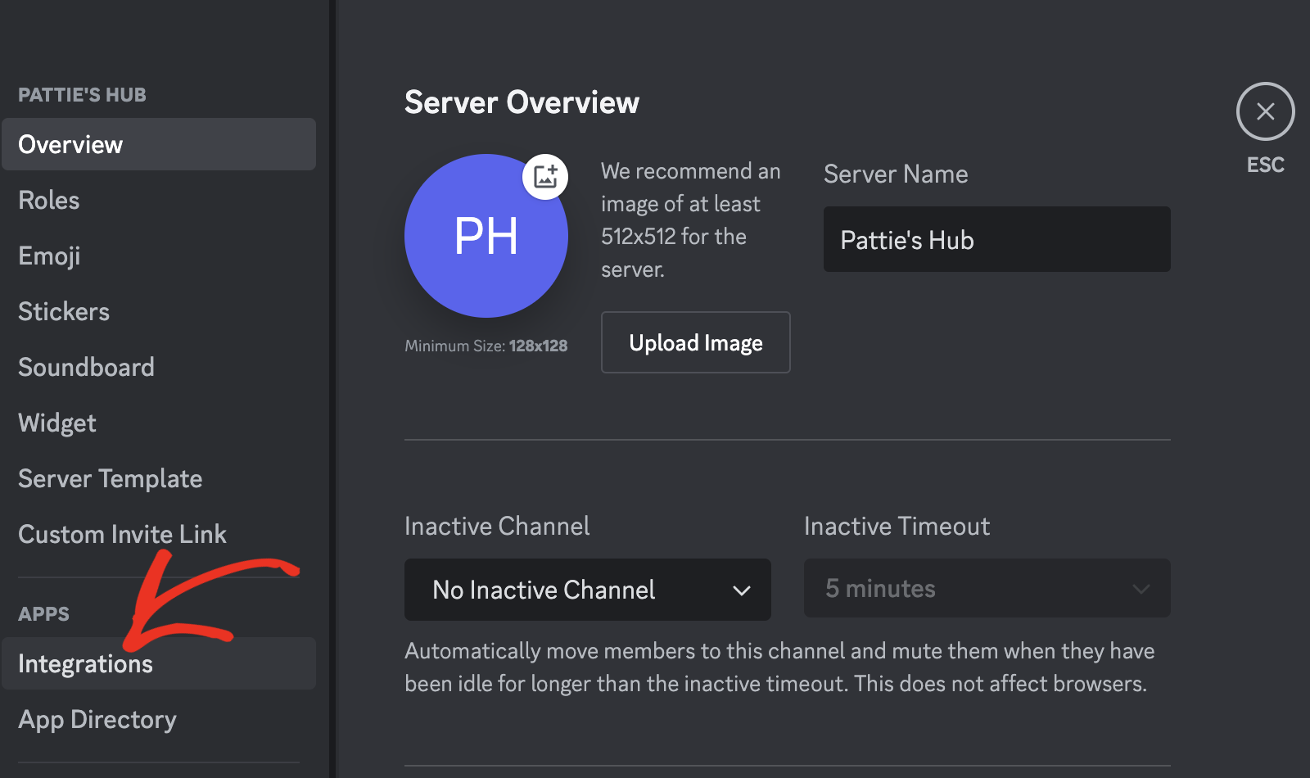This screenshot has width=1310, height=778.
Task: Close settings with the X icon
Action: [1265, 111]
